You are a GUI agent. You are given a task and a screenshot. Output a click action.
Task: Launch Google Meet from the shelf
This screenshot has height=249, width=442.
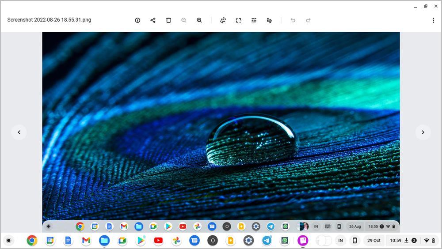tap(122, 241)
